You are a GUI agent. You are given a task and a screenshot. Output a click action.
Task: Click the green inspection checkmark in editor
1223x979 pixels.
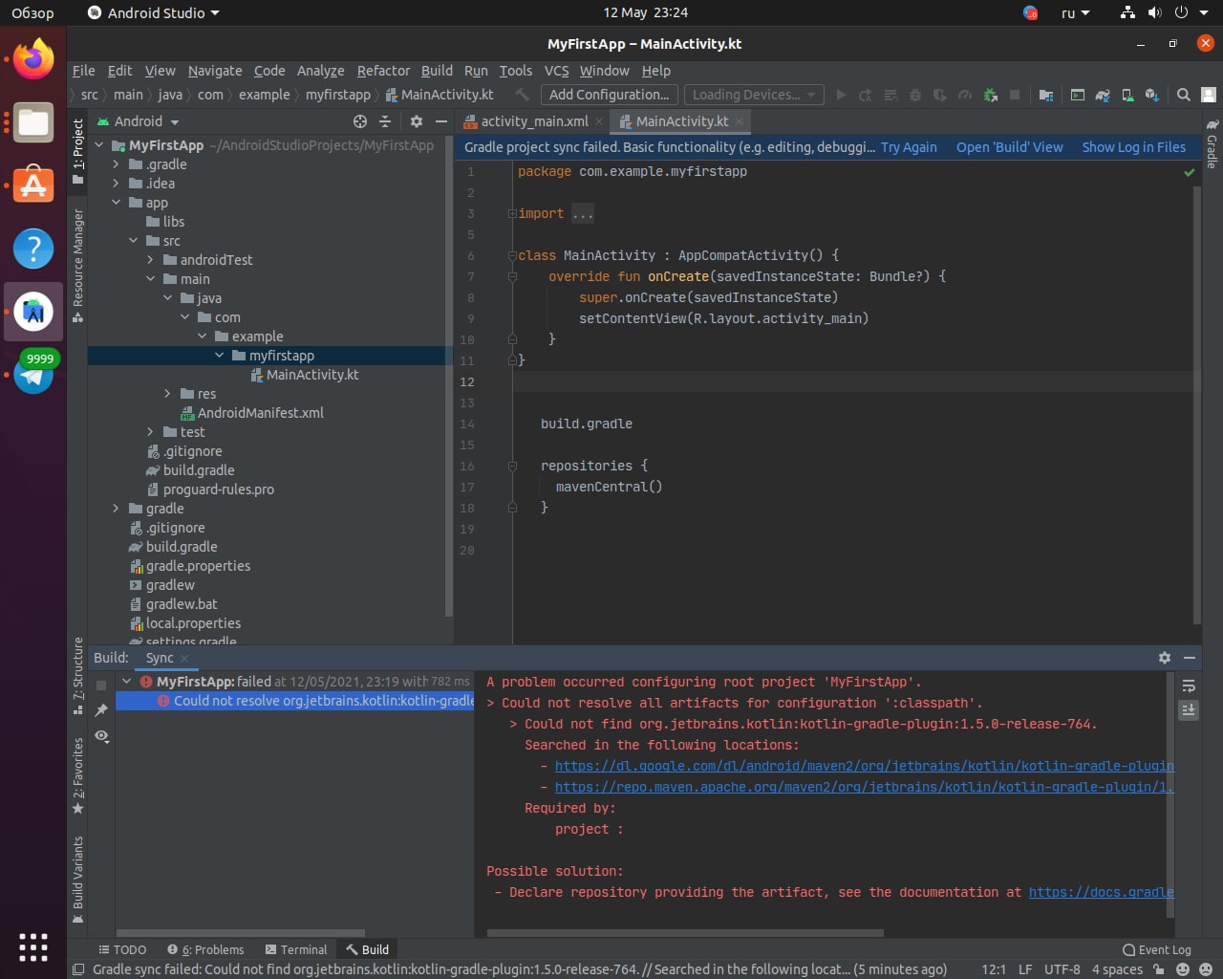(x=1190, y=173)
